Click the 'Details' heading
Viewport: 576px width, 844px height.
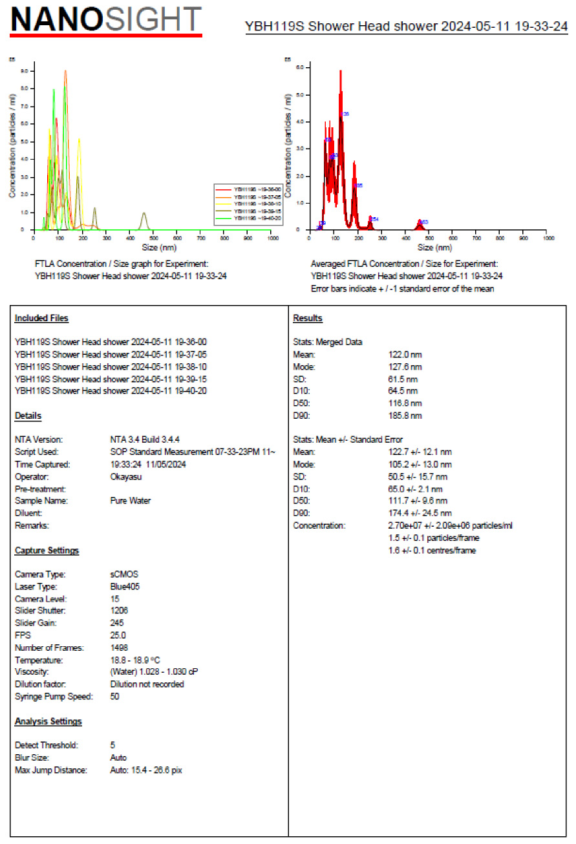click(x=28, y=416)
